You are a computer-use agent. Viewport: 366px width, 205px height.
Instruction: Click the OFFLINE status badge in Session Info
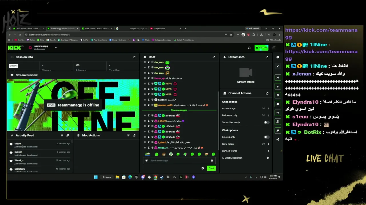pyautogui.click(x=13, y=66)
